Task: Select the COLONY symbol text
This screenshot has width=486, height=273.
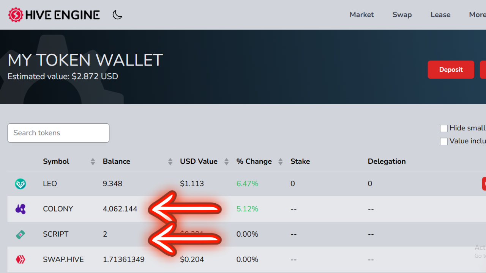Action: click(58, 209)
